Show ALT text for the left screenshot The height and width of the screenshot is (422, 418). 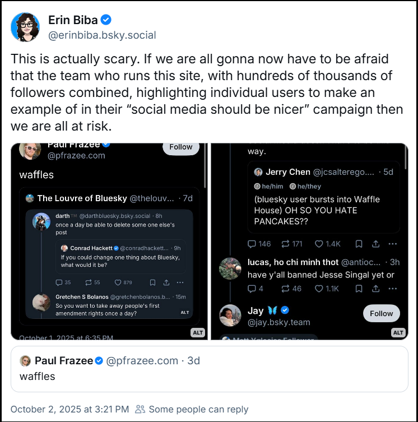198,333
